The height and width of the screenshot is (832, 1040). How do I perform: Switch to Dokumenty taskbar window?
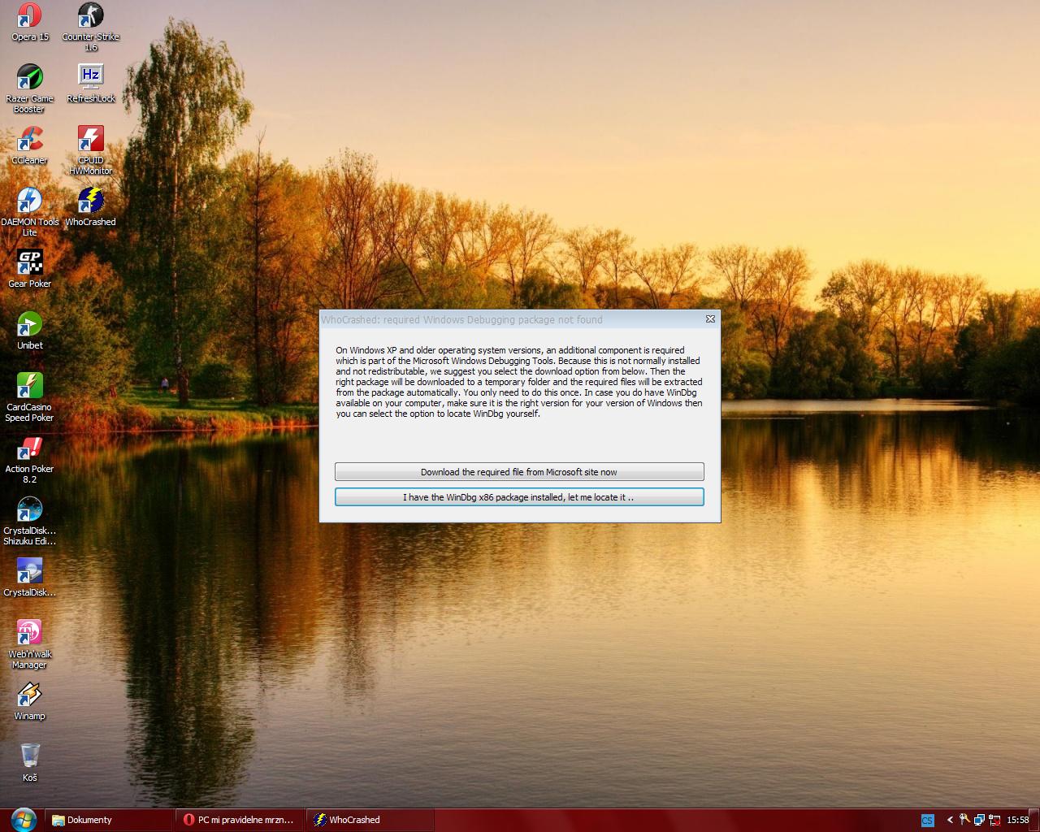(110, 820)
